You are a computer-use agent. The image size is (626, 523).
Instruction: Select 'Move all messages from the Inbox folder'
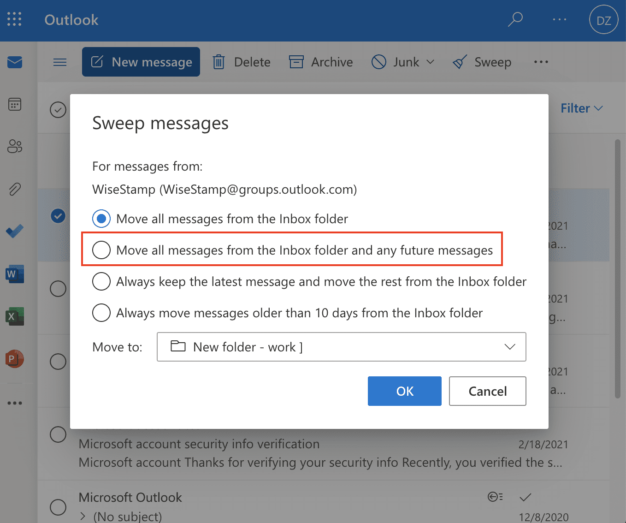(101, 219)
